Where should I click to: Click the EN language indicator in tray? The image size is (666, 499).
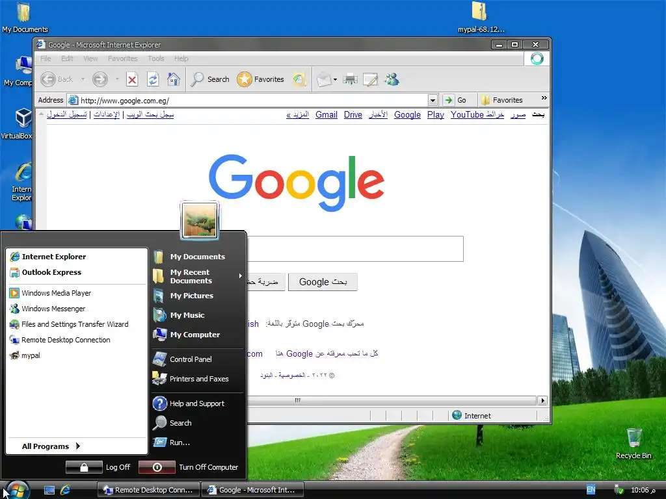[x=591, y=490]
